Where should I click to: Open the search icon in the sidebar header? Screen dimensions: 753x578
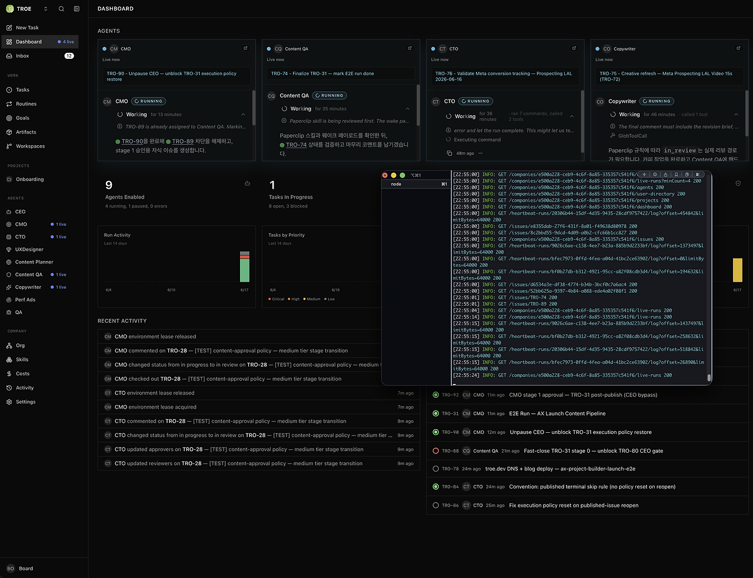[x=61, y=9]
